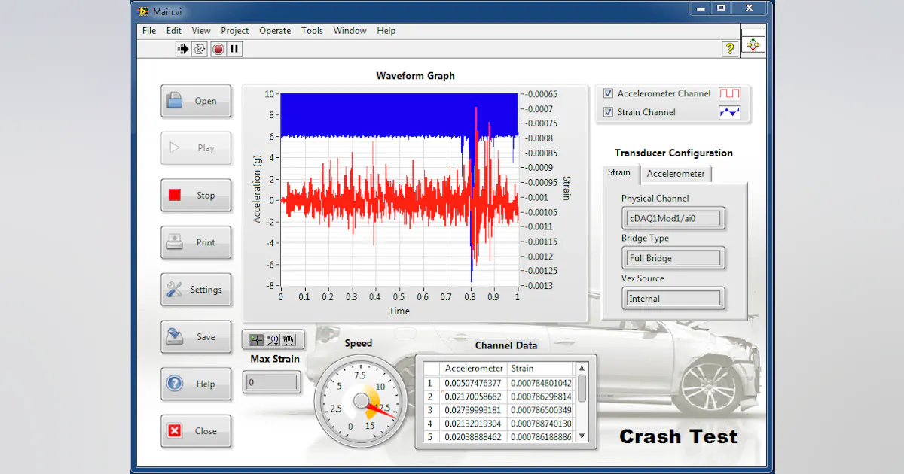The image size is (904, 474).
Task: Click the Stop button
Action: 196,195
